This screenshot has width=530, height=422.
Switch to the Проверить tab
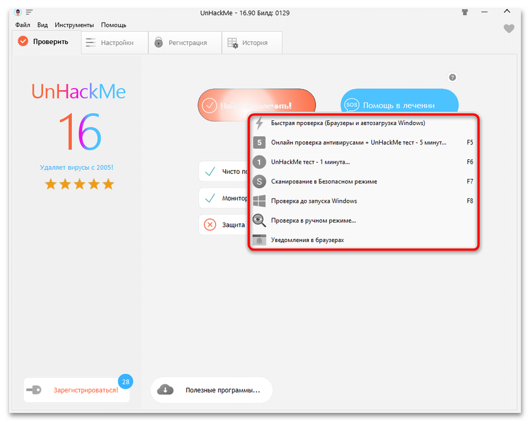pyautogui.click(x=47, y=42)
